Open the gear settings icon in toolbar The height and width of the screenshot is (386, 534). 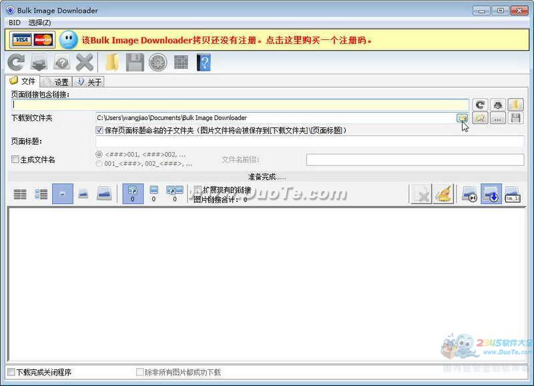coord(158,62)
